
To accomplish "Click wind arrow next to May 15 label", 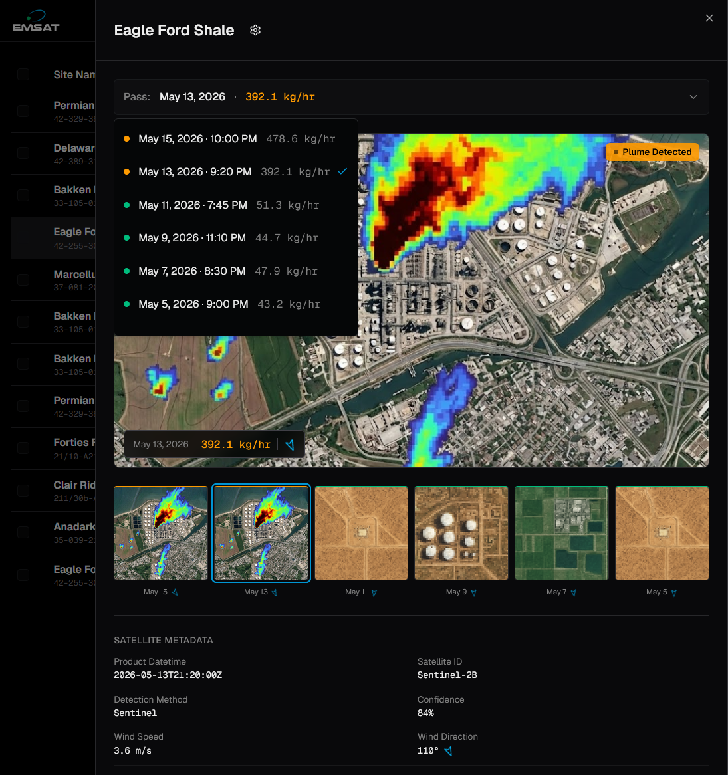I will click(x=175, y=592).
